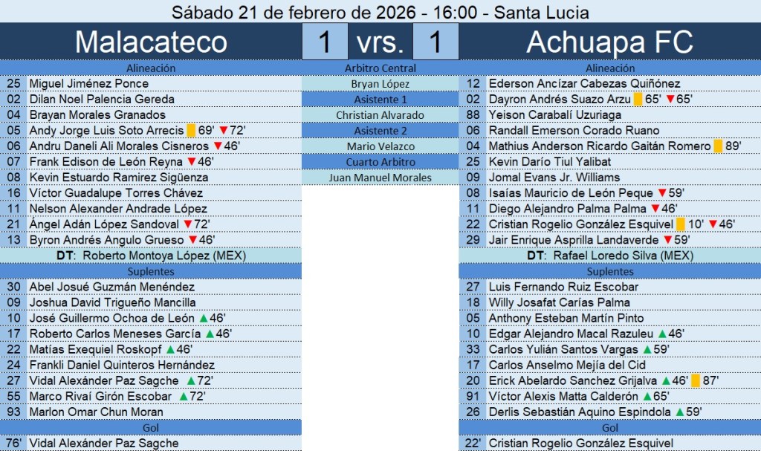Click the green arrow beside Marco Rivaí Girón Escobar
The height and width of the screenshot is (451, 761).
click(x=183, y=396)
